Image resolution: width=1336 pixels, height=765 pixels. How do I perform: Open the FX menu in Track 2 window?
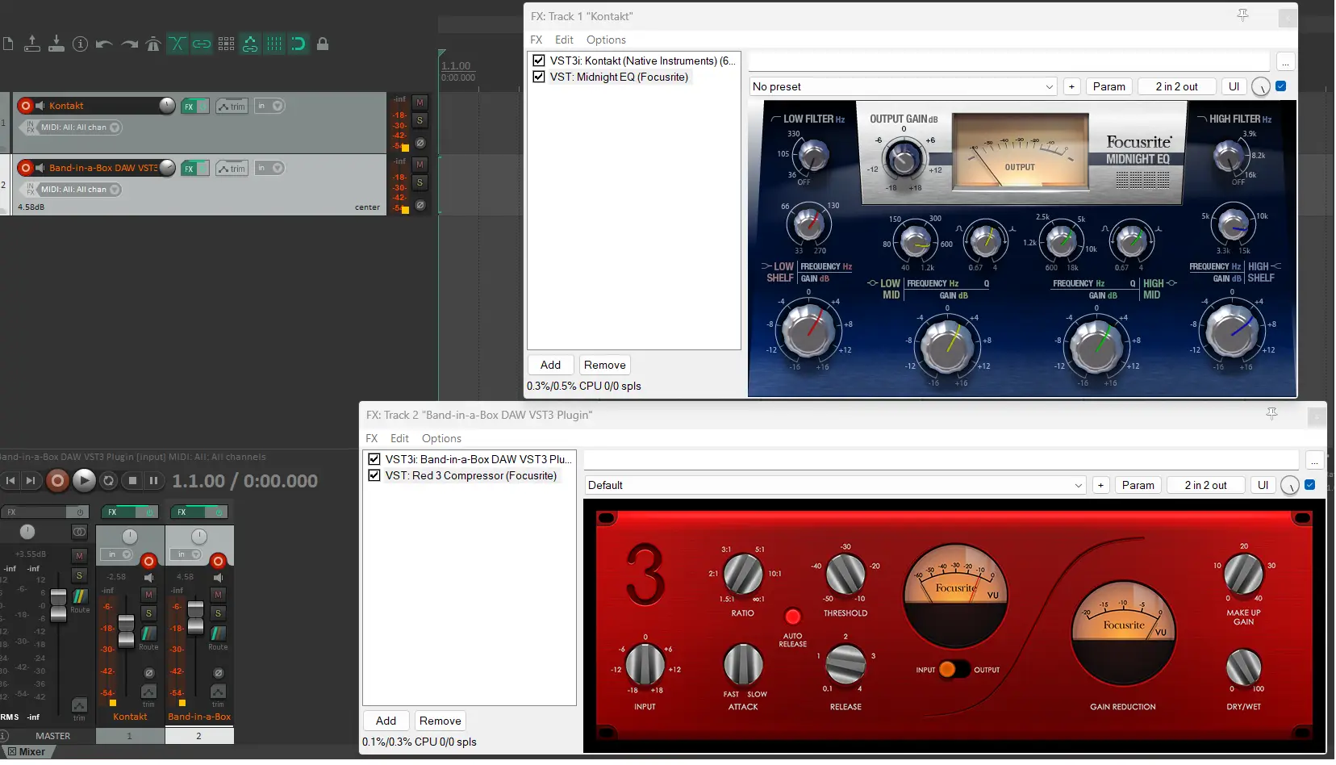click(373, 438)
